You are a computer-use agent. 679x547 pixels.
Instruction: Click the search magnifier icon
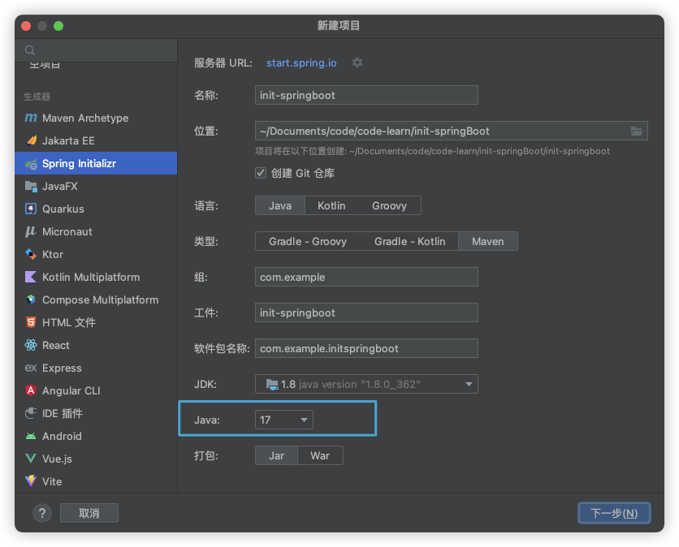[30, 50]
